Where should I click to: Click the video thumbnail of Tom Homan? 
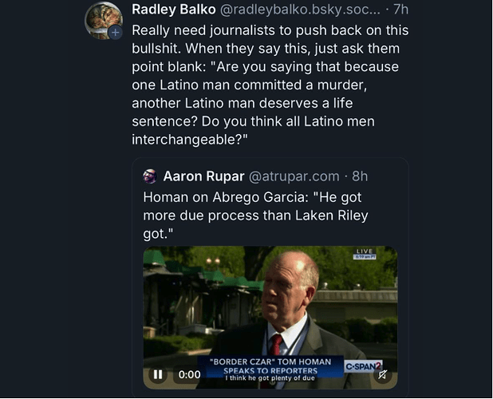point(270,303)
